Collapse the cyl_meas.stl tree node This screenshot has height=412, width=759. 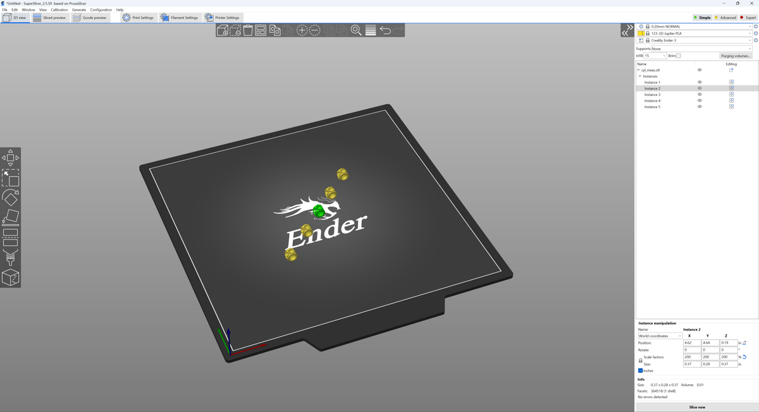point(638,70)
